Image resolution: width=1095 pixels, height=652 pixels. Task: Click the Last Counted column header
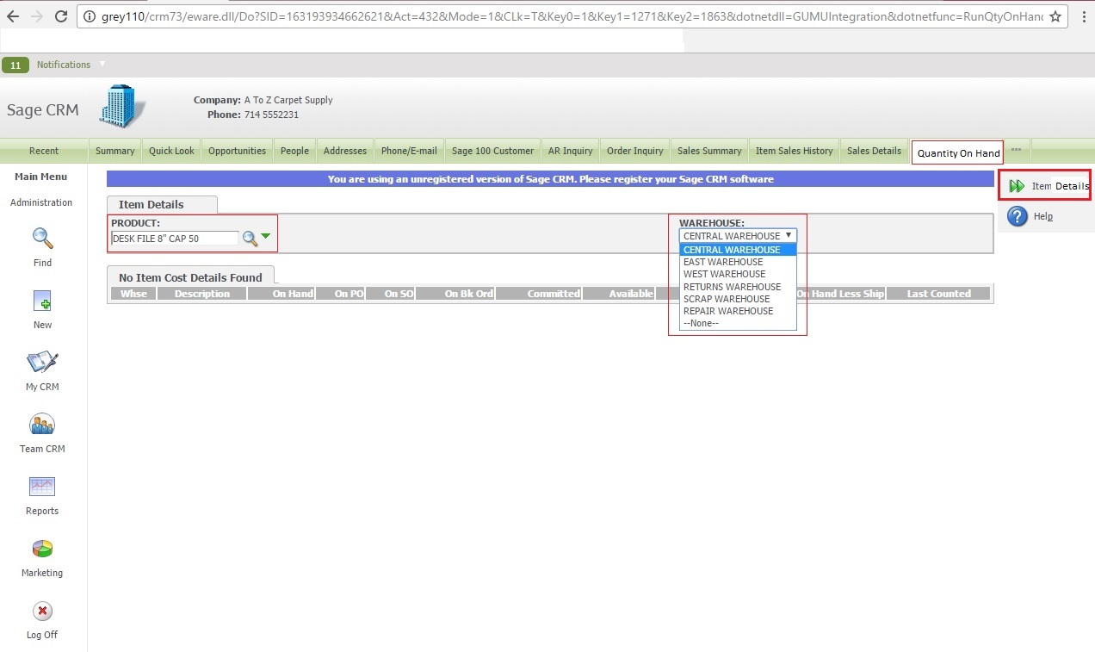938,294
